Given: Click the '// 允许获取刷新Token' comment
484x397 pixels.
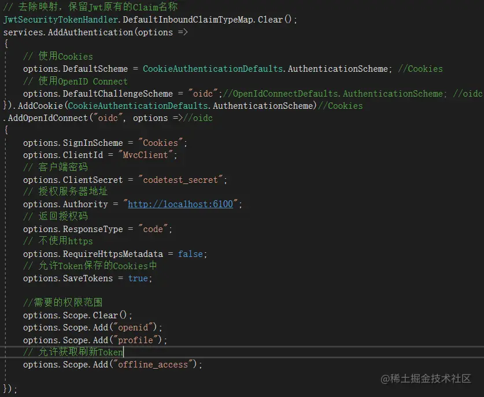Looking at the screenshot, I should pos(73,352).
